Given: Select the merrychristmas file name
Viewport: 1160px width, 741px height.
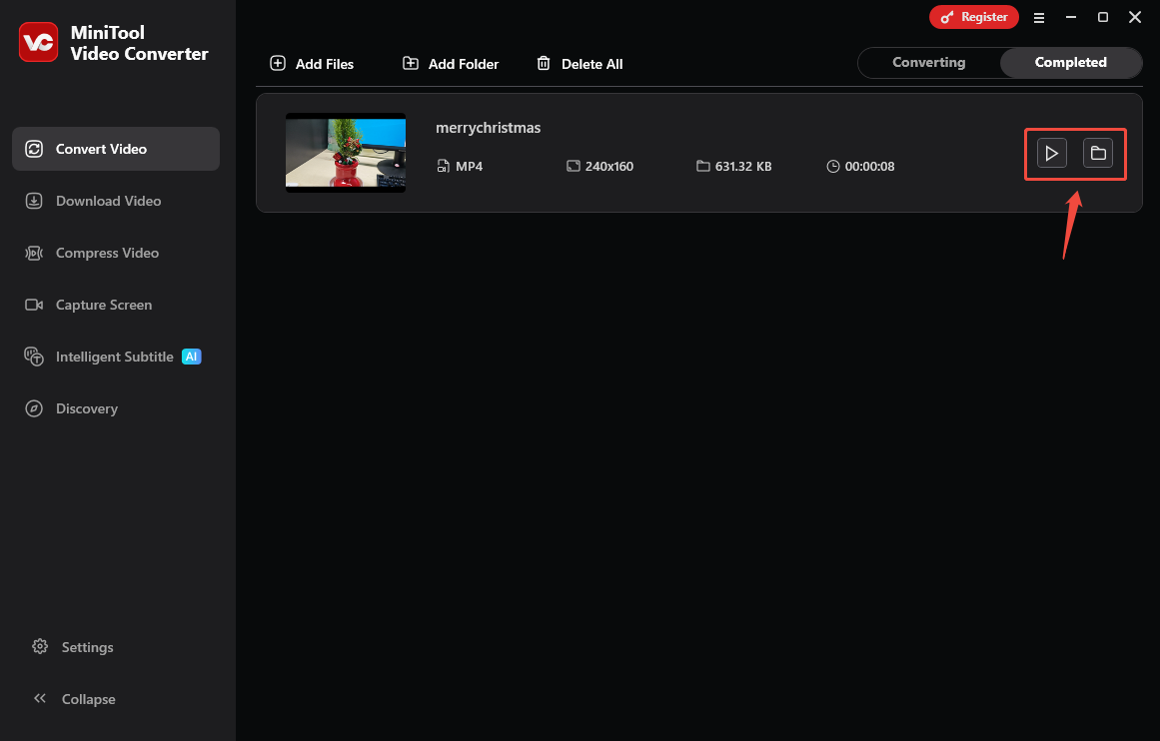Looking at the screenshot, I should pos(487,127).
